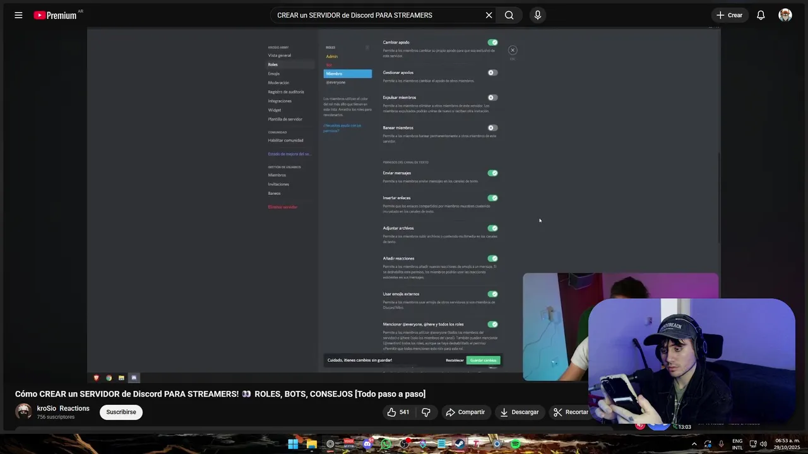Toggle the Cambiar apodo permission switch
808x454 pixels.
click(492, 42)
